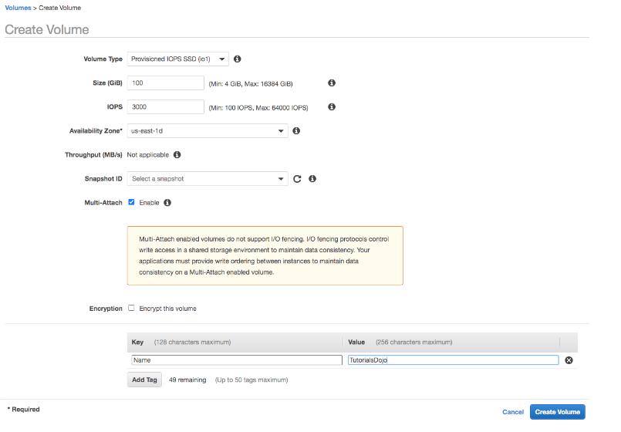
Task: Open the Volume Type dropdown
Action: [x=178, y=59]
